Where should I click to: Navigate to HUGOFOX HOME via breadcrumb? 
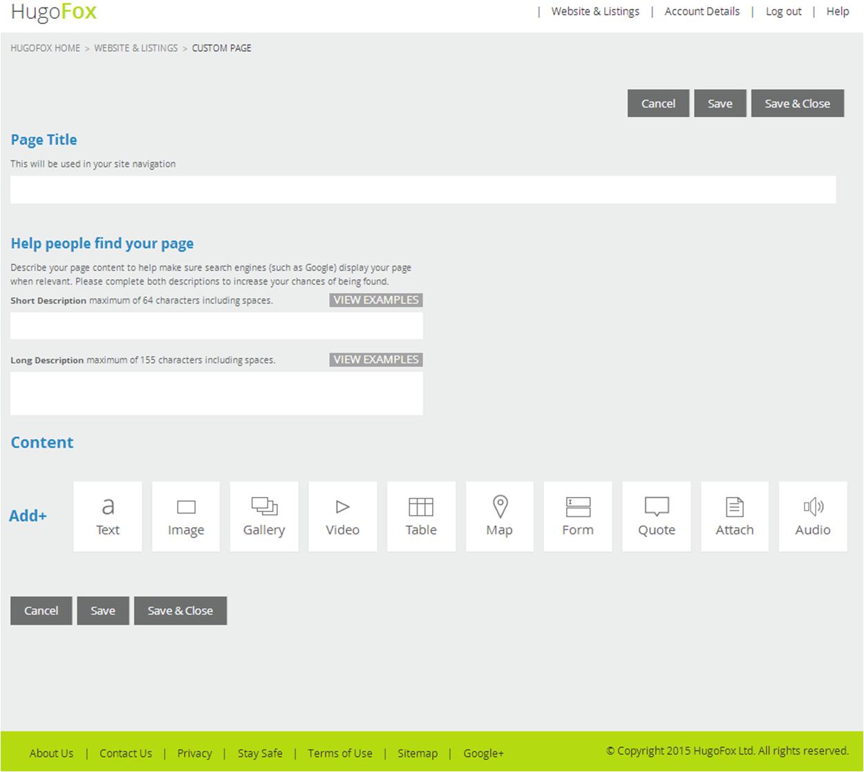[x=45, y=48]
